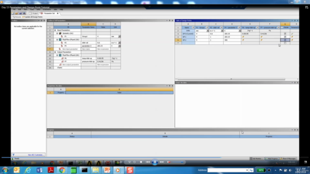Click update-required lightning icon for DP 1 temp-inlet-op

tap(243, 37)
